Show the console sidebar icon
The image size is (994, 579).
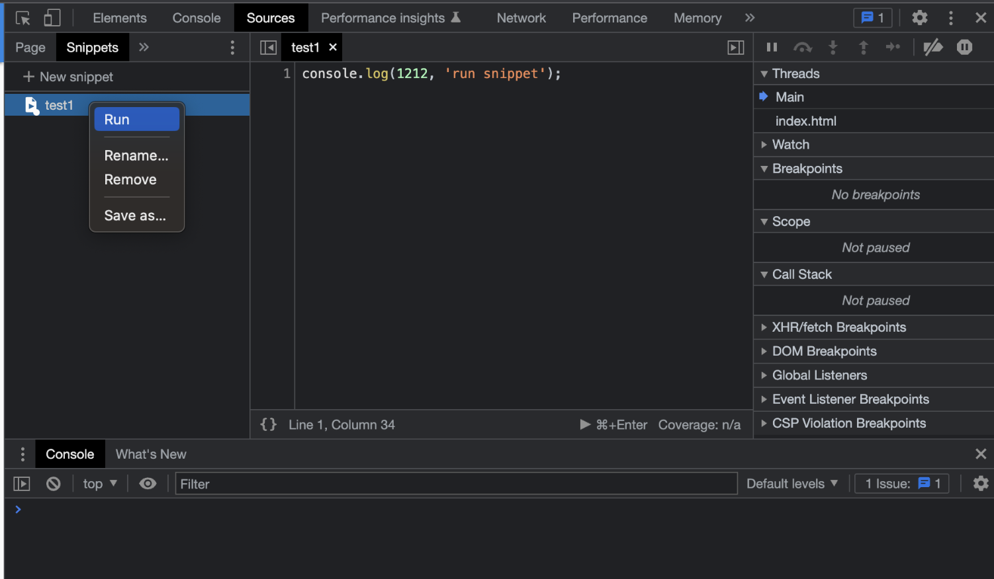pyautogui.click(x=22, y=484)
